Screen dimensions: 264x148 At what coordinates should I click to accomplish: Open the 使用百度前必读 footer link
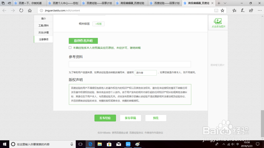120,133
